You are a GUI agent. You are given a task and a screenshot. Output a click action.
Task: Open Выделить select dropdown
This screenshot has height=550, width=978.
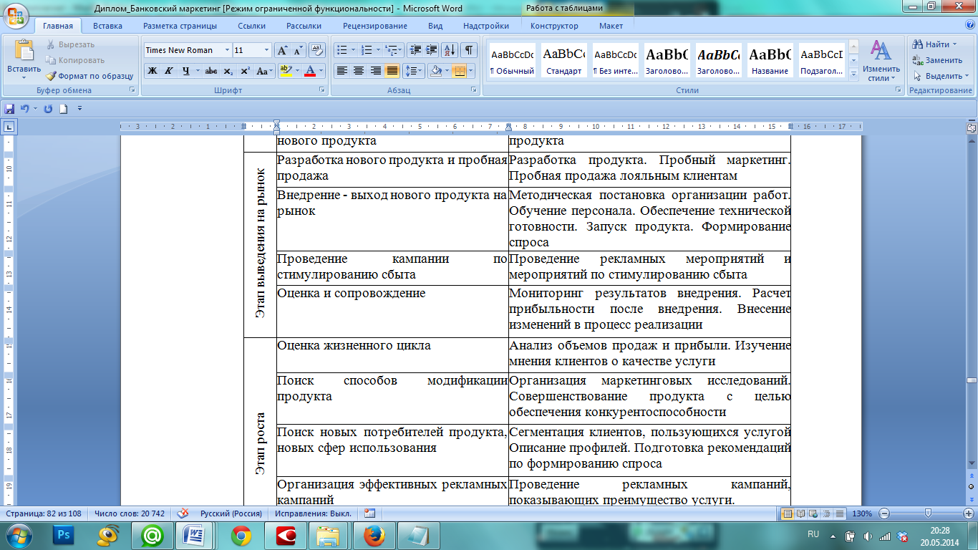coord(941,76)
